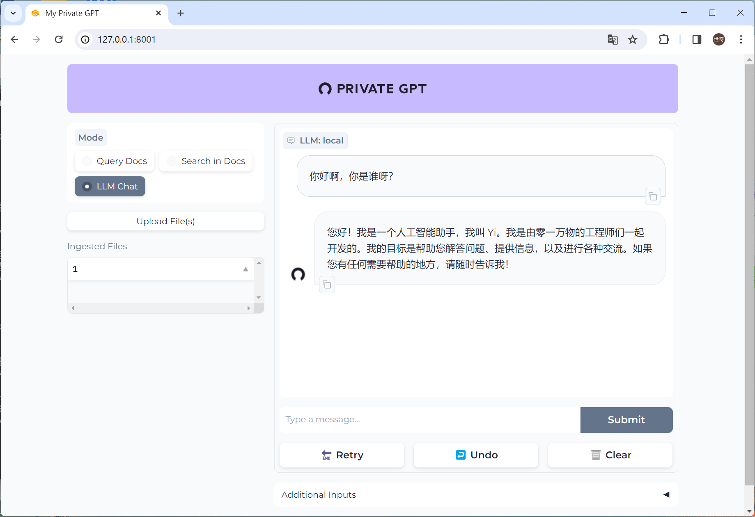
Task: Click the page scrollbar up arrow
Action: click(x=750, y=60)
